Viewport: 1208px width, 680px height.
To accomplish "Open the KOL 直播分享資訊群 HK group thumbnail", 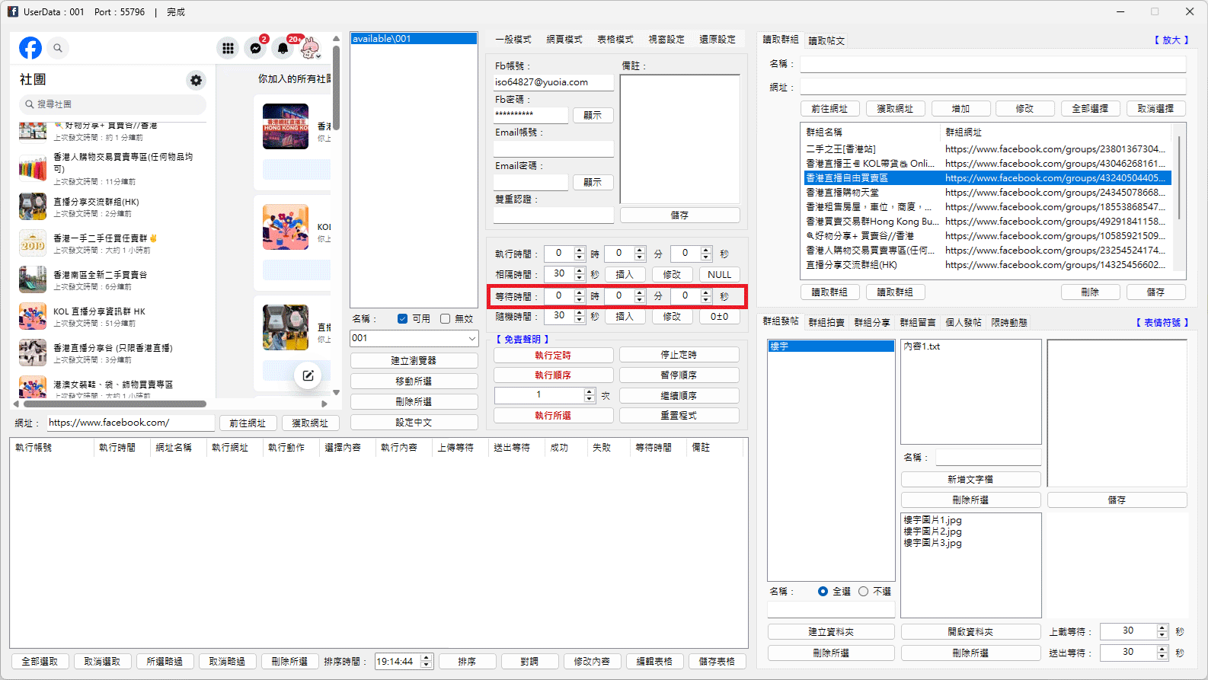I will point(33,316).
